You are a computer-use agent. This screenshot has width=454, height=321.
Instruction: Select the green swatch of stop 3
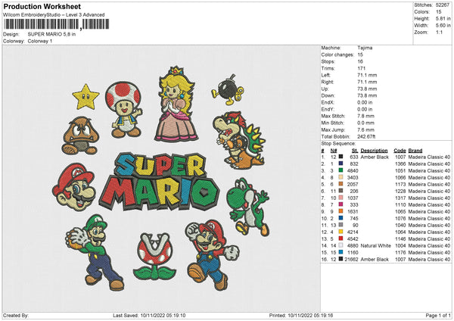[340, 170]
